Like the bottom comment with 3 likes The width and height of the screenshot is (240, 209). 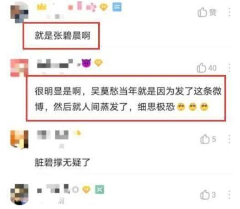pyautogui.click(x=208, y=195)
